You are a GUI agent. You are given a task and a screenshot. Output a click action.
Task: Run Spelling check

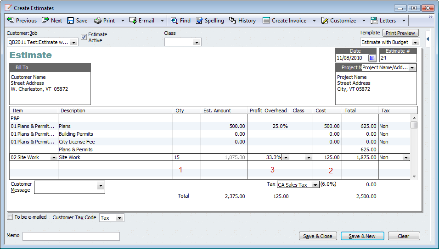point(210,21)
